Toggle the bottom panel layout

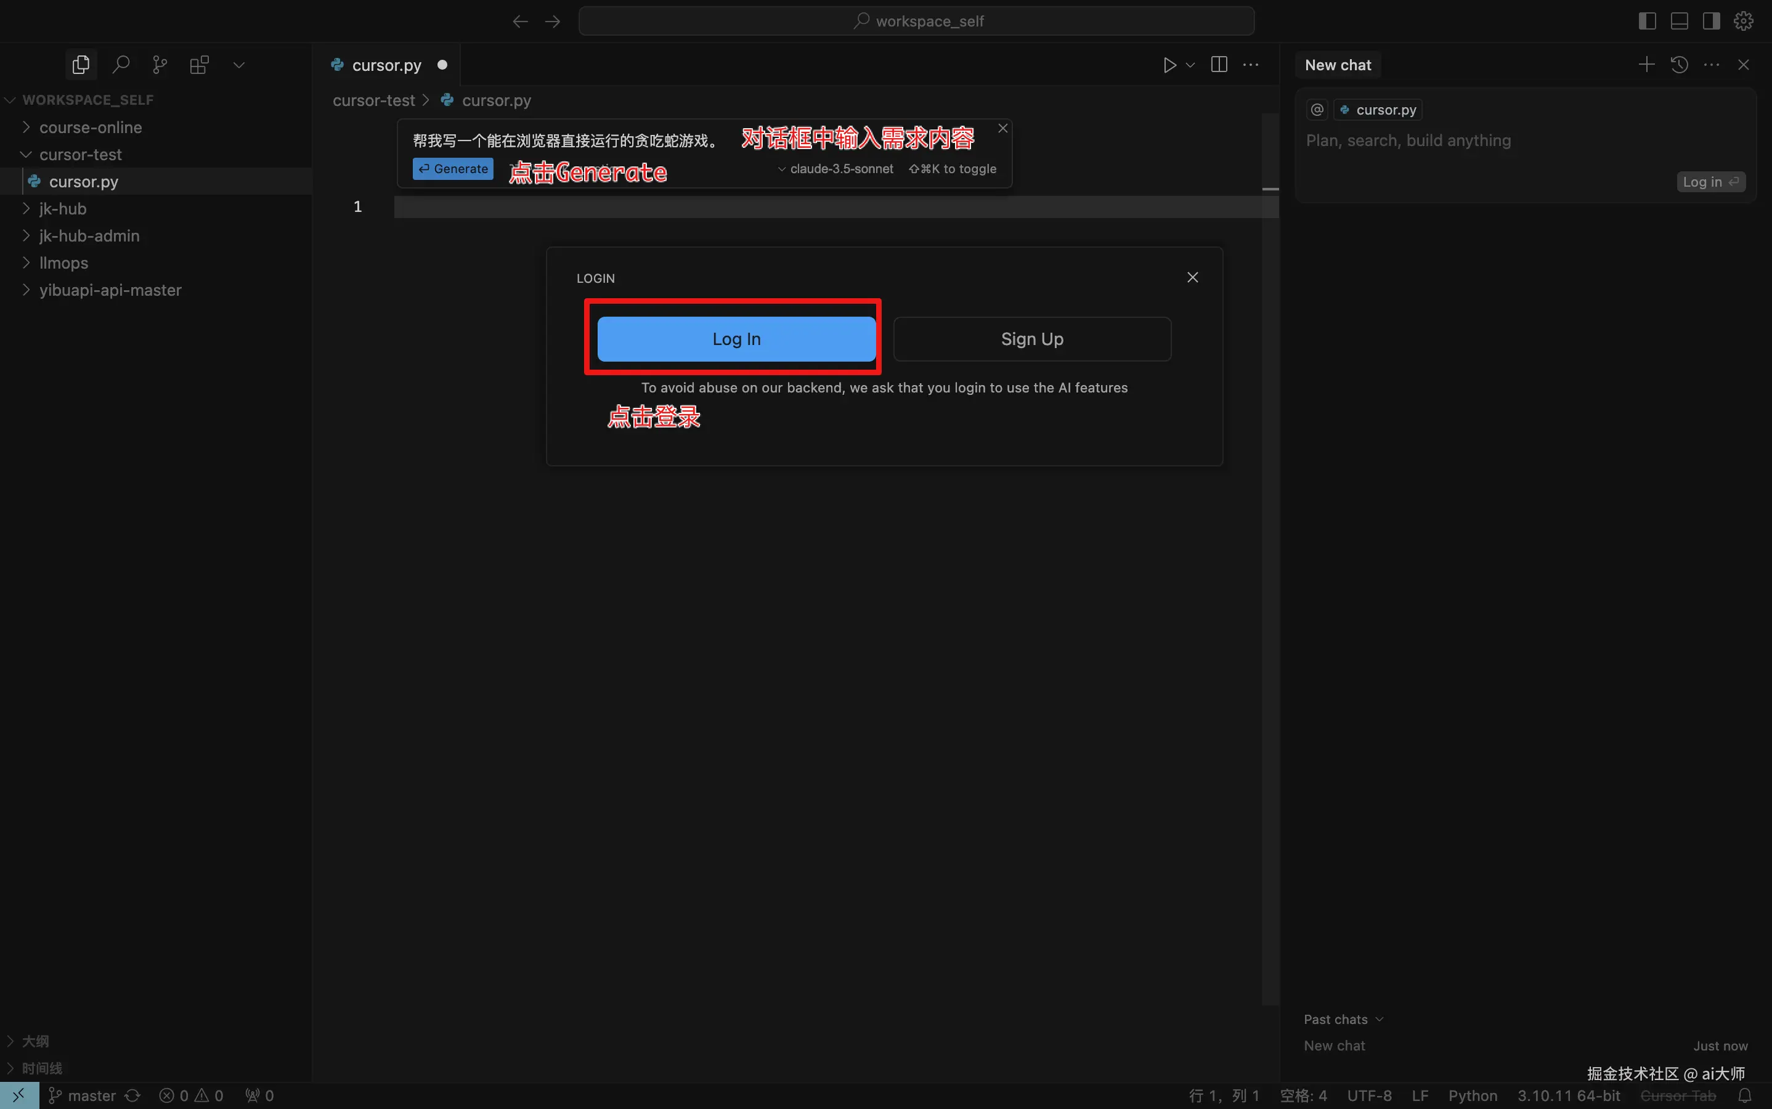pos(1680,20)
